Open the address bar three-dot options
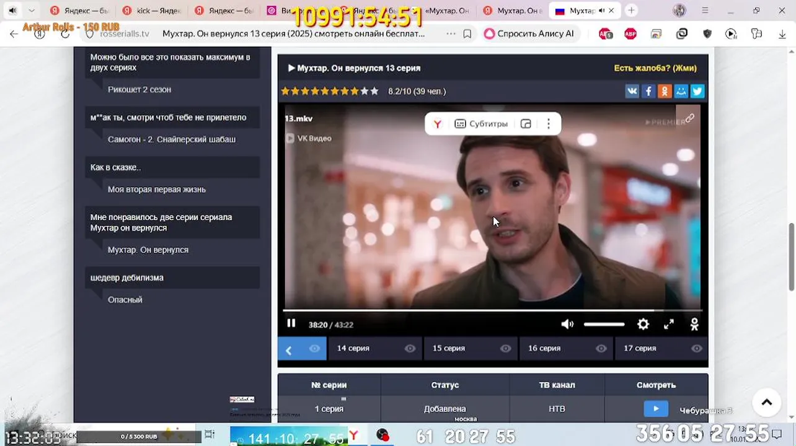The image size is (796, 446). pos(451,34)
